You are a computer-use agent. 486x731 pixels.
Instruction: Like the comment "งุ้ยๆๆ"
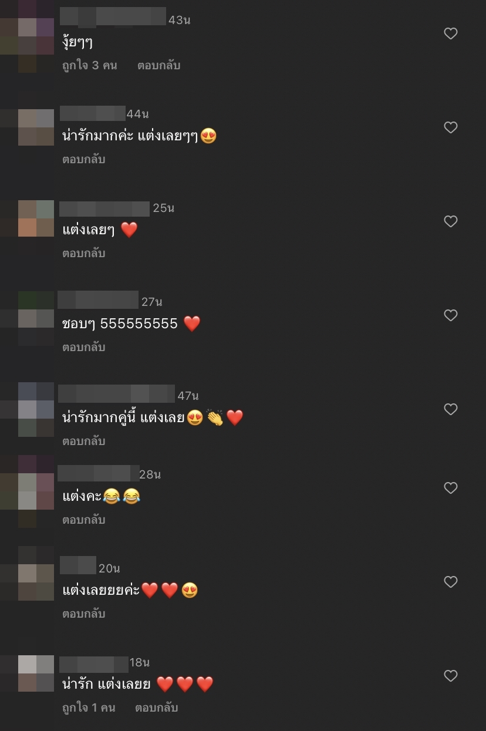pyautogui.click(x=450, y=33)
